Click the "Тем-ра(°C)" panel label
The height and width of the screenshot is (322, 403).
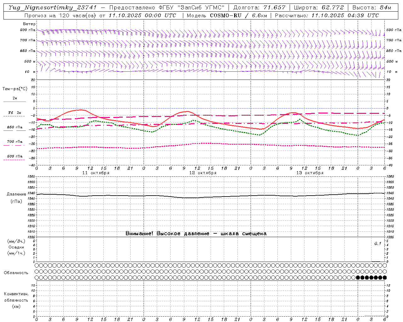[15, 89]
